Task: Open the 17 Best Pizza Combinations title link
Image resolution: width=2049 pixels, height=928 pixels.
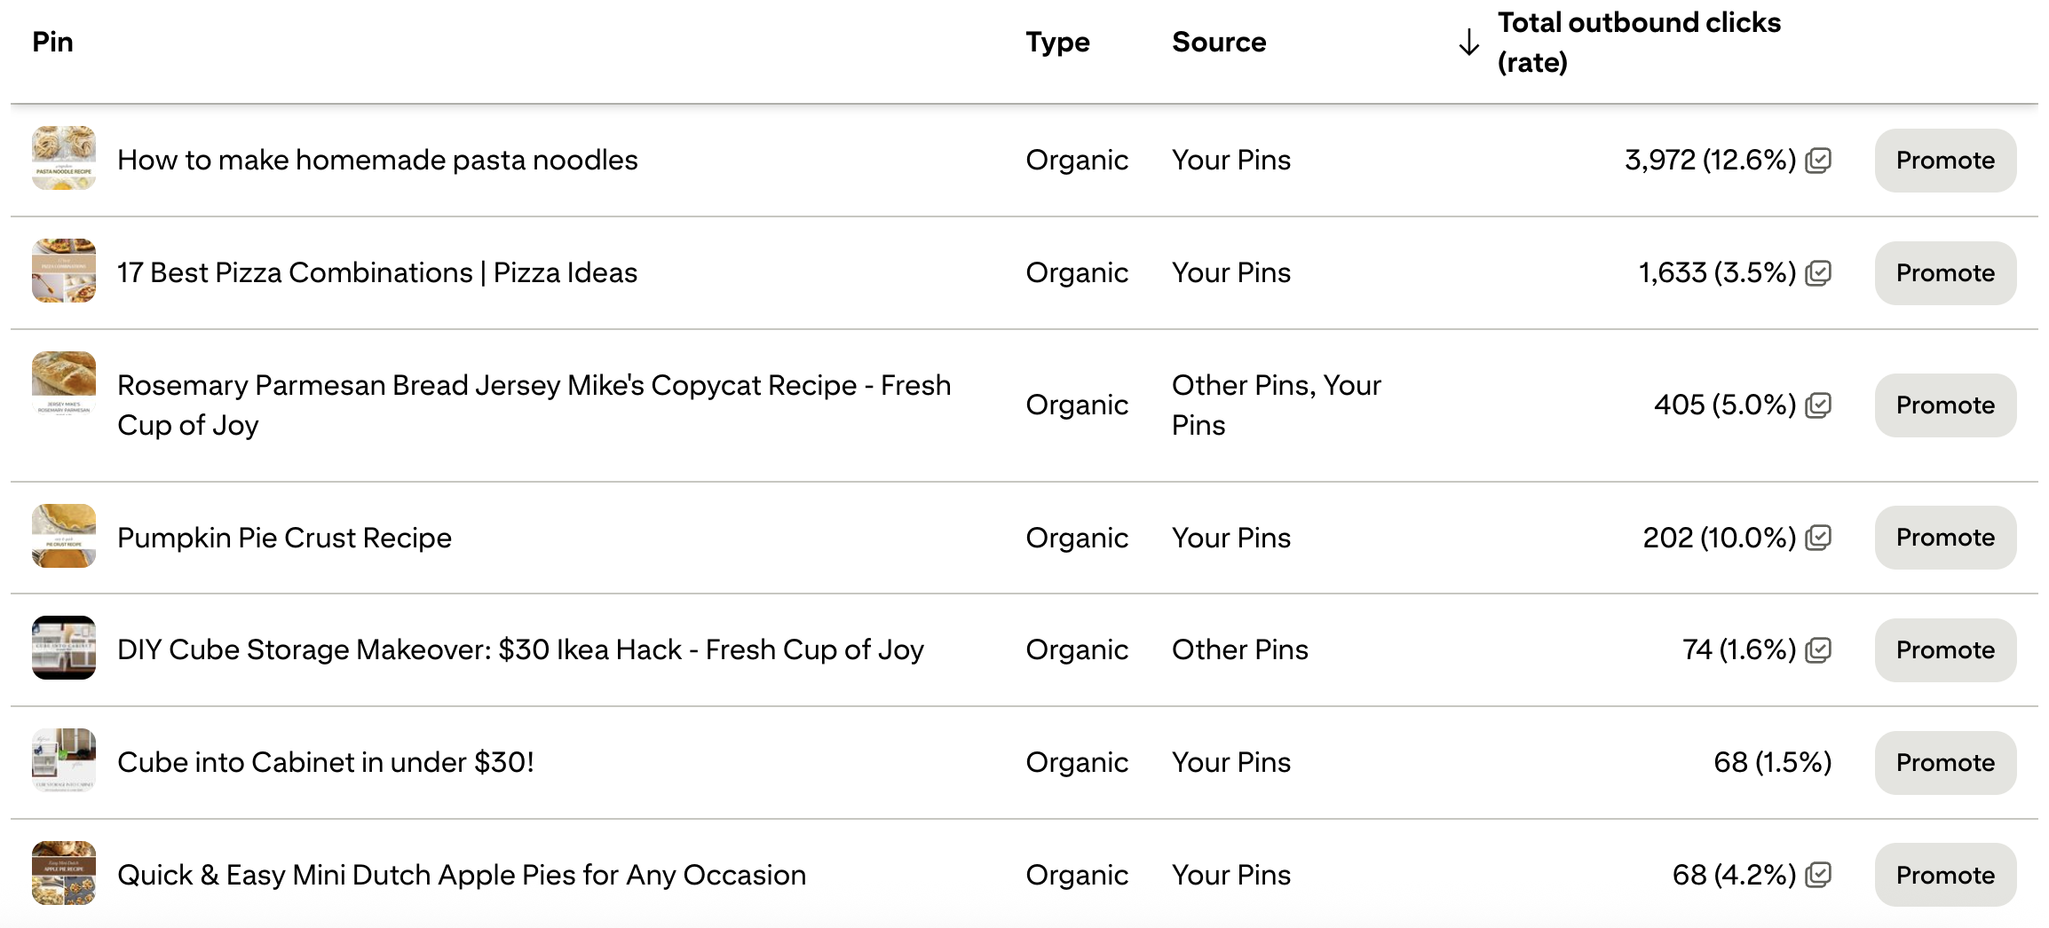Action: pos(377,272)
